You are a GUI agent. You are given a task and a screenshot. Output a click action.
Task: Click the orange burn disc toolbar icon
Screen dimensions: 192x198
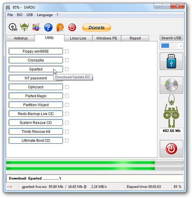[x=60, y=27]
